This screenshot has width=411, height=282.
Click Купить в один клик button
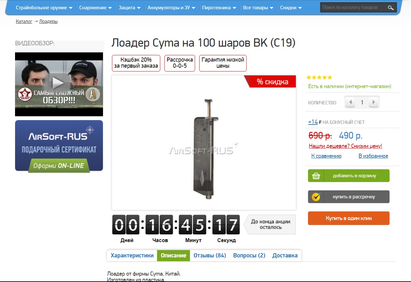point(349,218)
